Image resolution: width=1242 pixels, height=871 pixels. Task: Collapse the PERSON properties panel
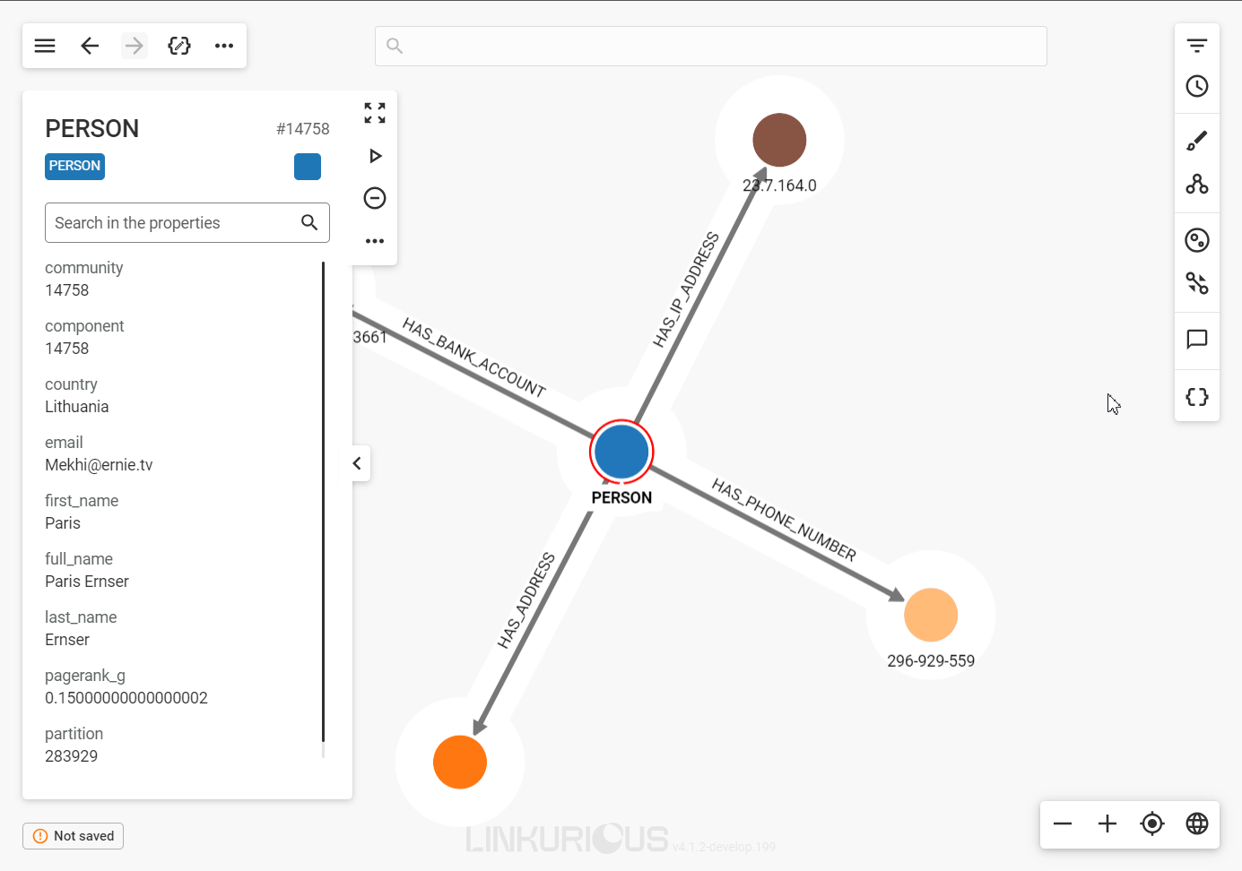click(x=357, y=463)
